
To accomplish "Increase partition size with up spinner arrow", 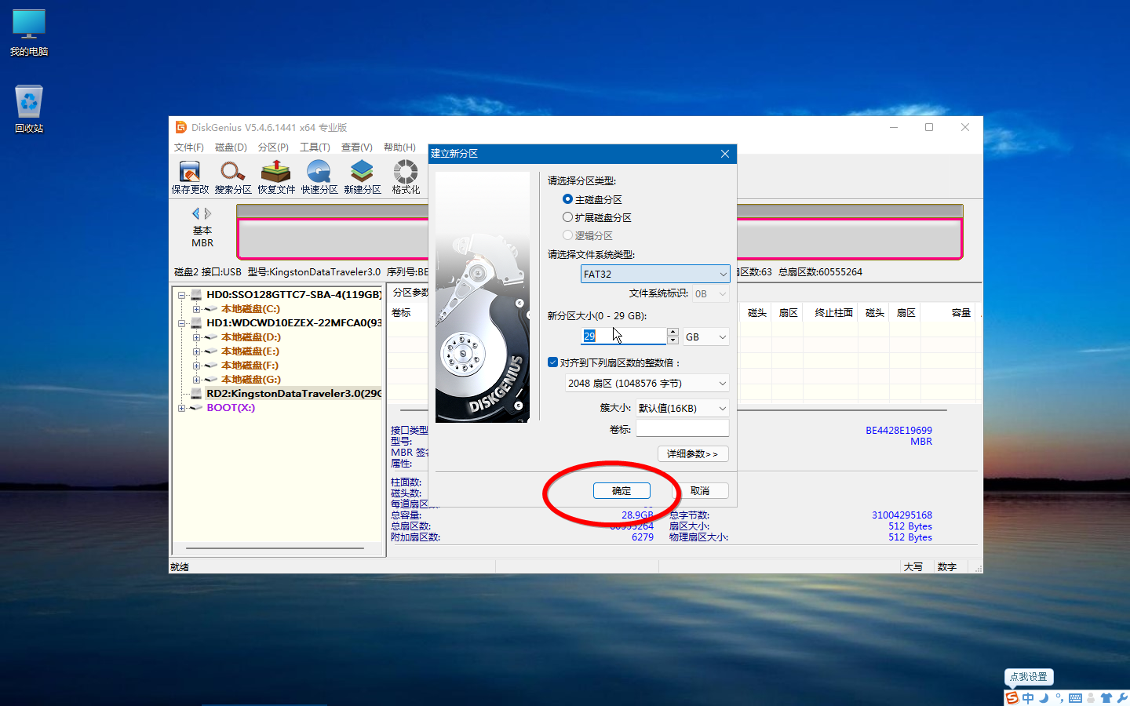I will click(673, 332).
